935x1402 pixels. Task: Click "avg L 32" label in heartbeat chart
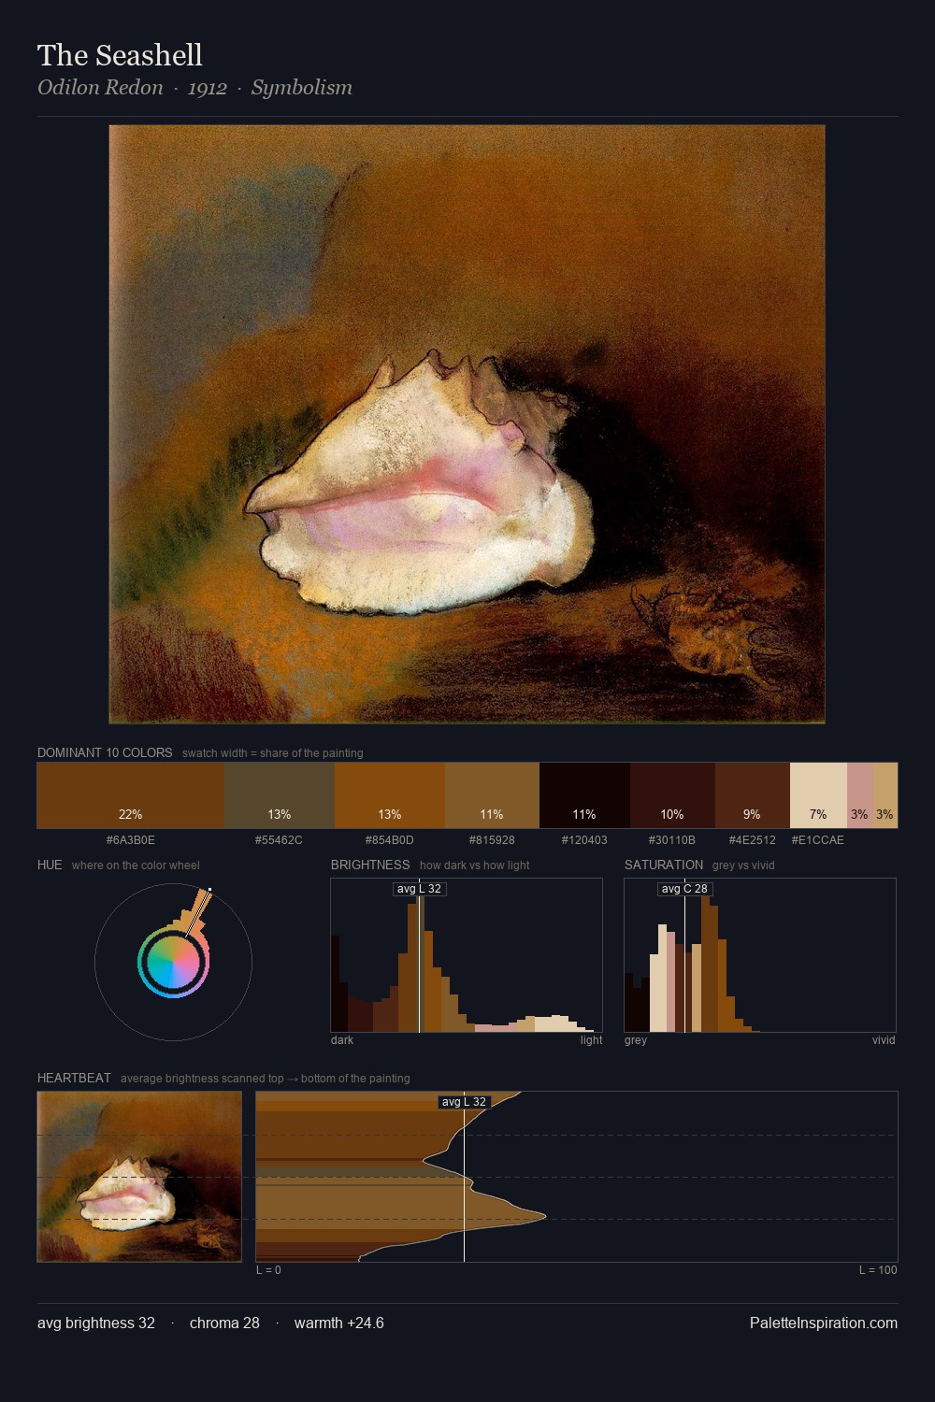pos(464,1102)
